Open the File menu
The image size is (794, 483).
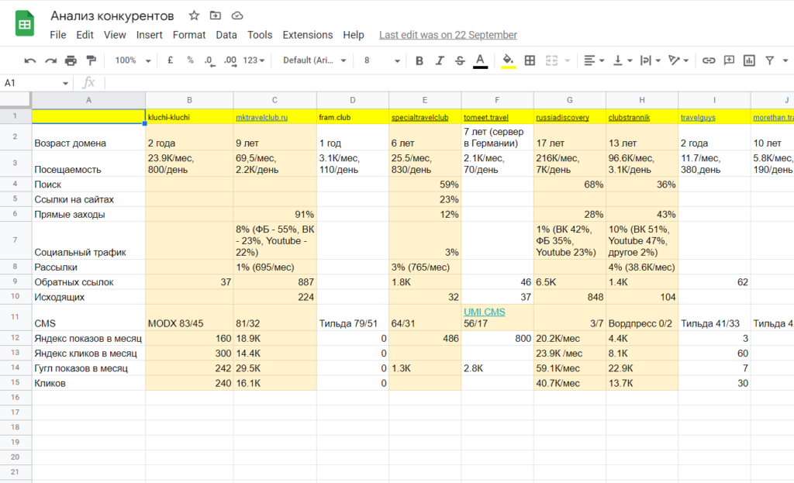tap(57, 35)
